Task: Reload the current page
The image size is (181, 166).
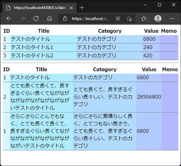Action: point(36,19)
